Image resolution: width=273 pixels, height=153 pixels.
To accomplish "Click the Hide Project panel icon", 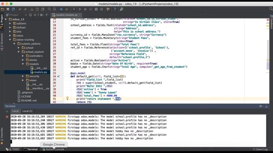I will [x=47, y=15].
